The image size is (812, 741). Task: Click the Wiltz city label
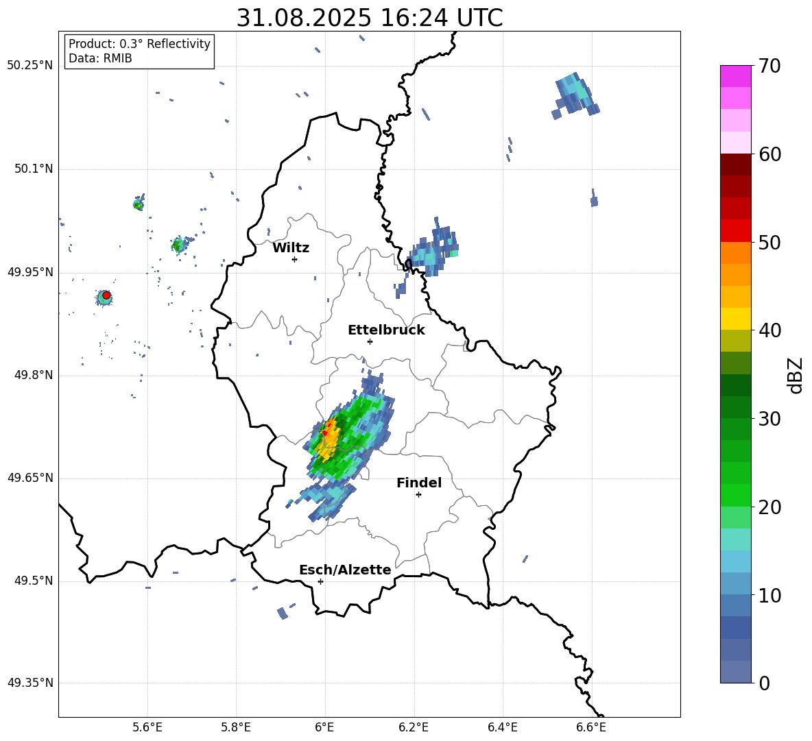pos(291,248)
